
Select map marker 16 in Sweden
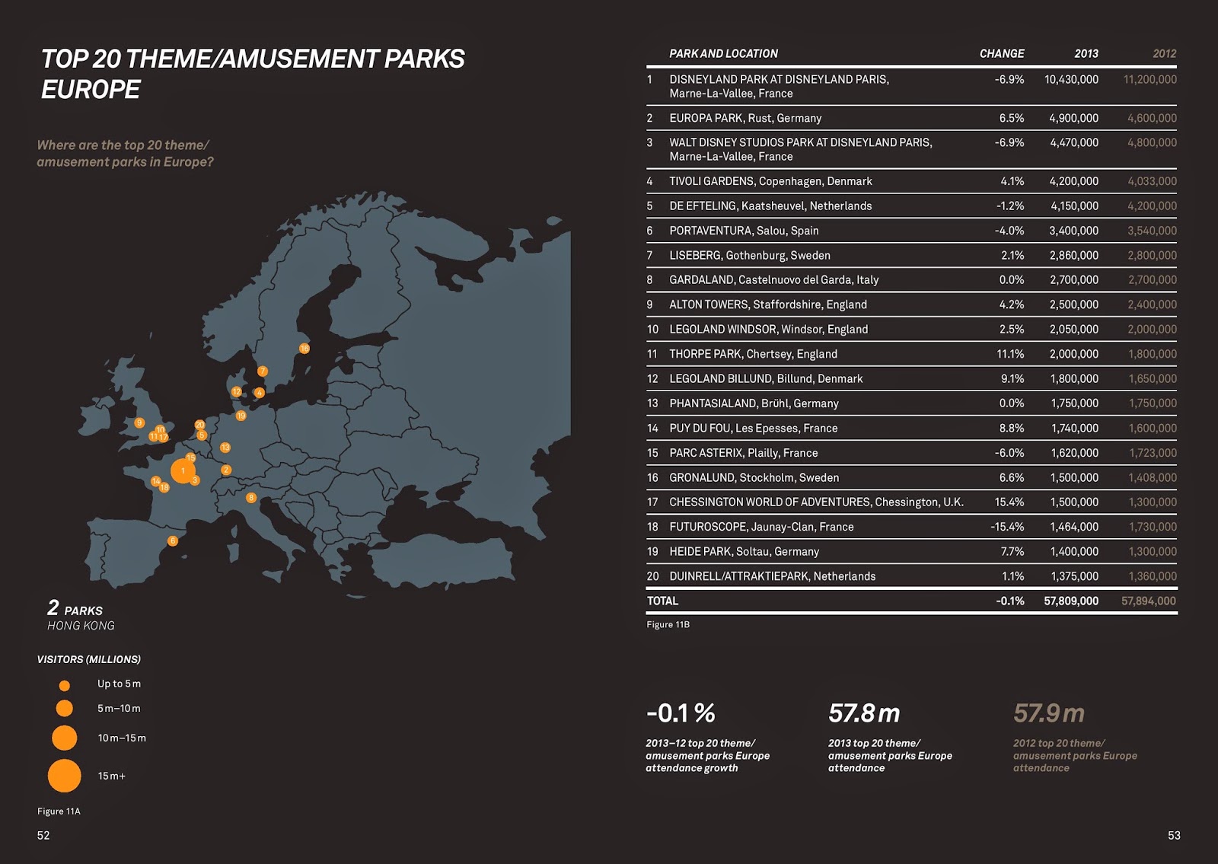click(304, 349)
